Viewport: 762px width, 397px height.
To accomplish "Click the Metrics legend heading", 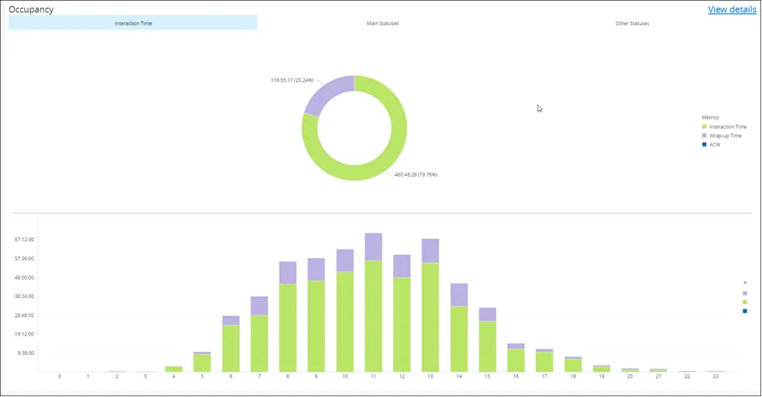I will [x=710, y=117].
